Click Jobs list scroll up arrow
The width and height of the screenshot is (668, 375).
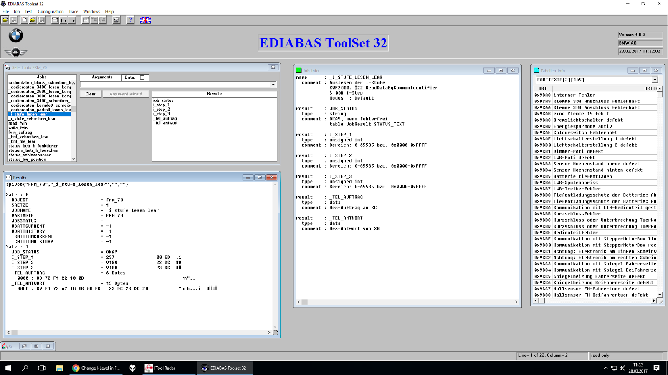click(x=74, y=83)
